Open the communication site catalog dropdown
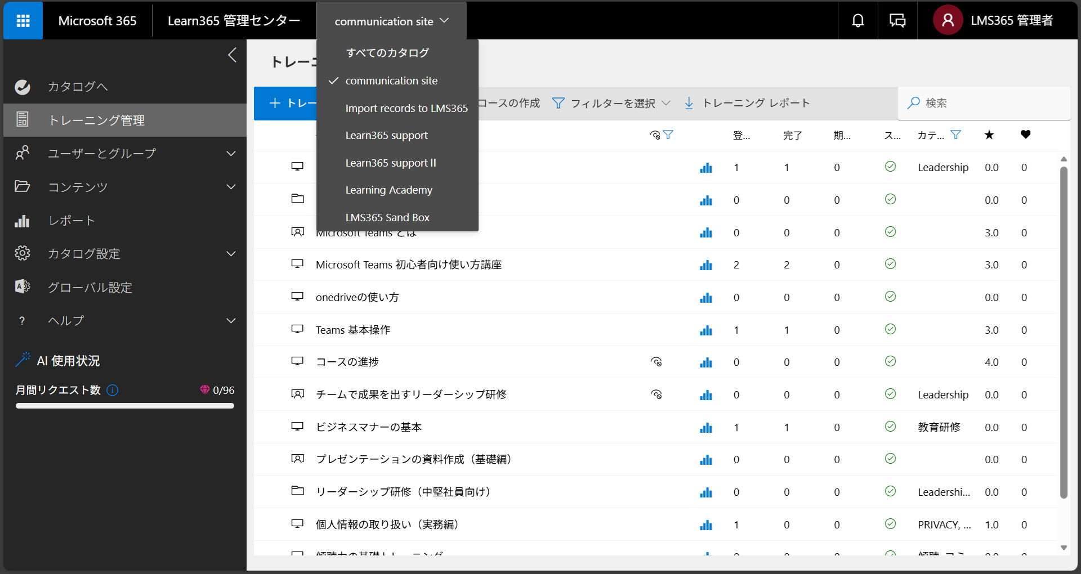Screen dimensions: 1081x574 tap(391, 21)
